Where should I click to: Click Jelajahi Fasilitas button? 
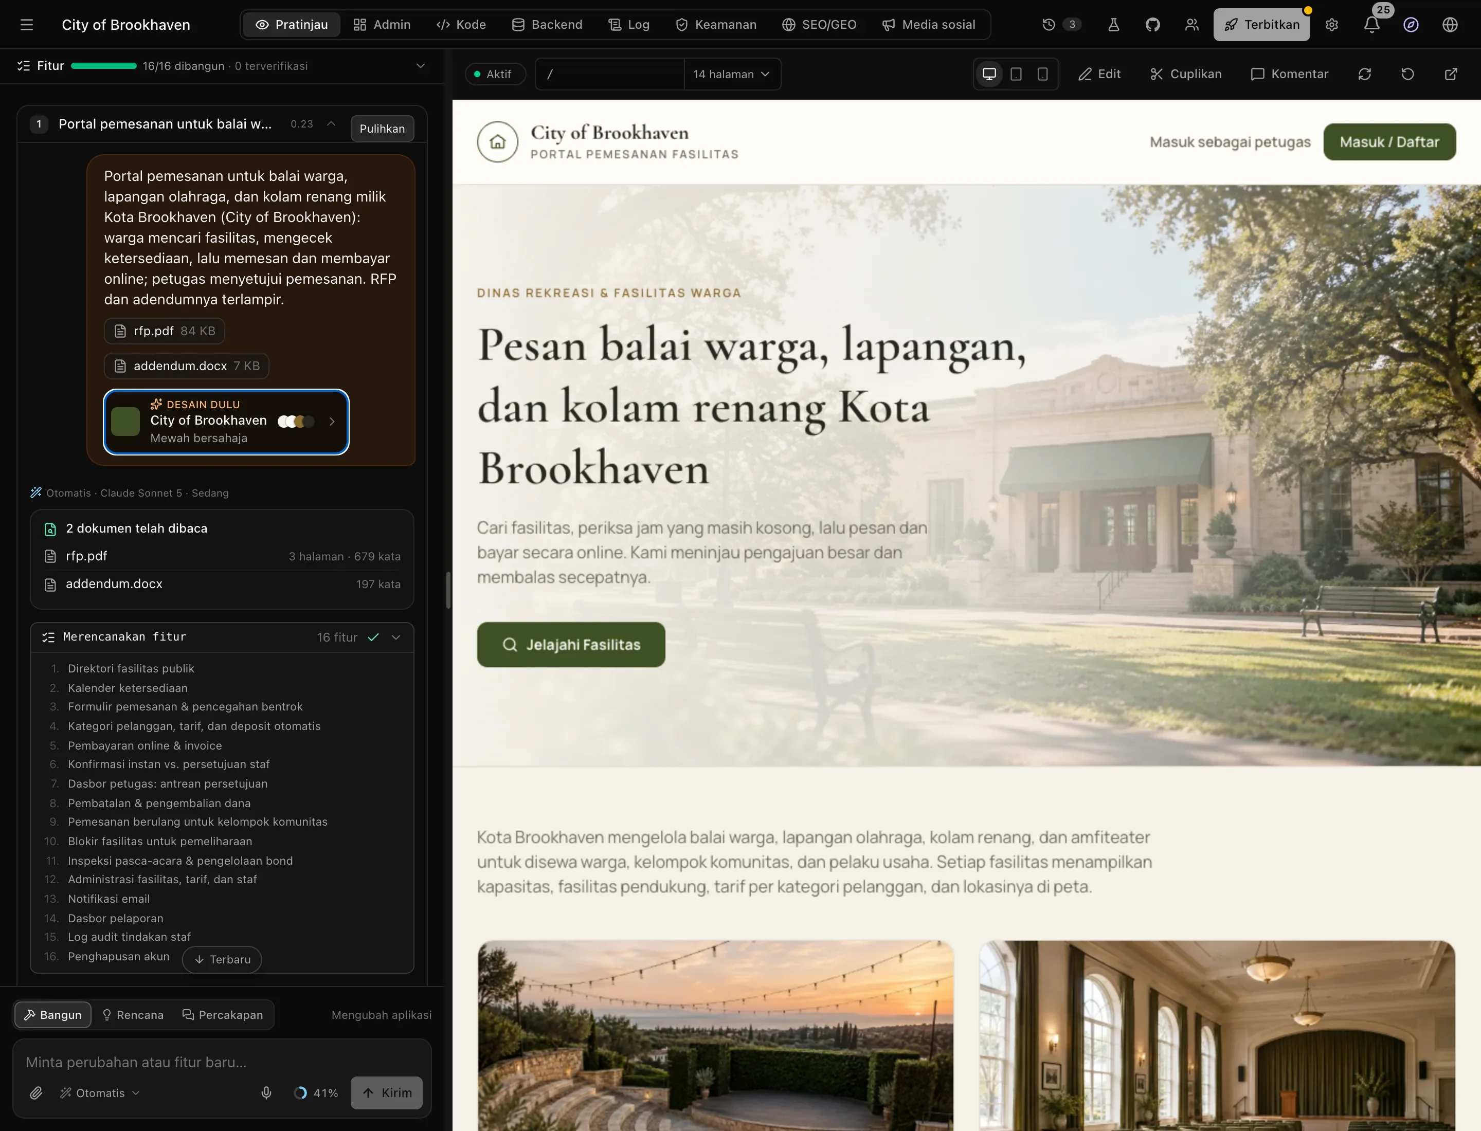pyautogui.click(x=571, y=644)
